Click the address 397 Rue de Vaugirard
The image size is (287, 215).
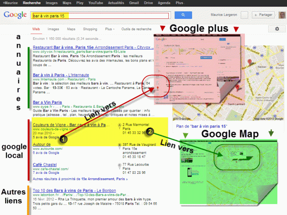(x=139, y=145)
